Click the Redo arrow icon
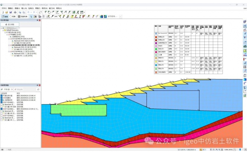Image resolution: width=247 pixels, height=154 pixels. tap(34, 12)
